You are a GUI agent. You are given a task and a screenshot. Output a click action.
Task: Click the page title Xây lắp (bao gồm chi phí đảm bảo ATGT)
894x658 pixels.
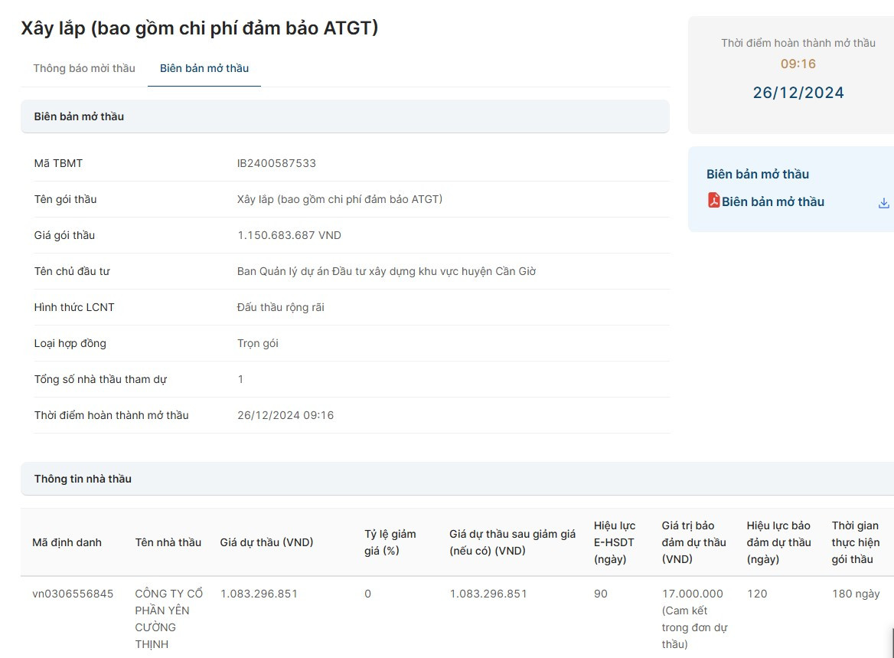pyautogui.click(x=199, y=26)
